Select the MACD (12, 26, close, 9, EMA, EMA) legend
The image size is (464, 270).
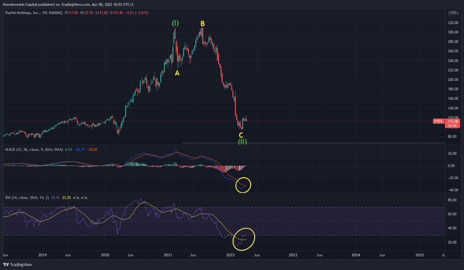[x=34, y=149]
